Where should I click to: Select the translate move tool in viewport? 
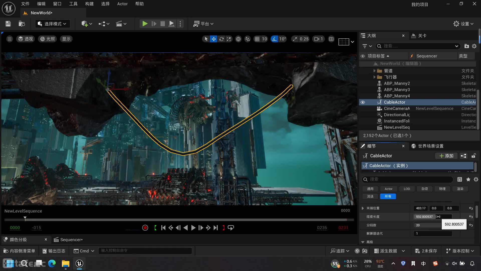point(214,39)
